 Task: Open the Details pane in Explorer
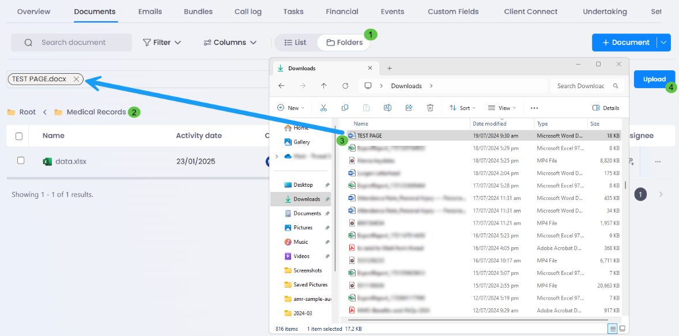click(x=606, y=108)
